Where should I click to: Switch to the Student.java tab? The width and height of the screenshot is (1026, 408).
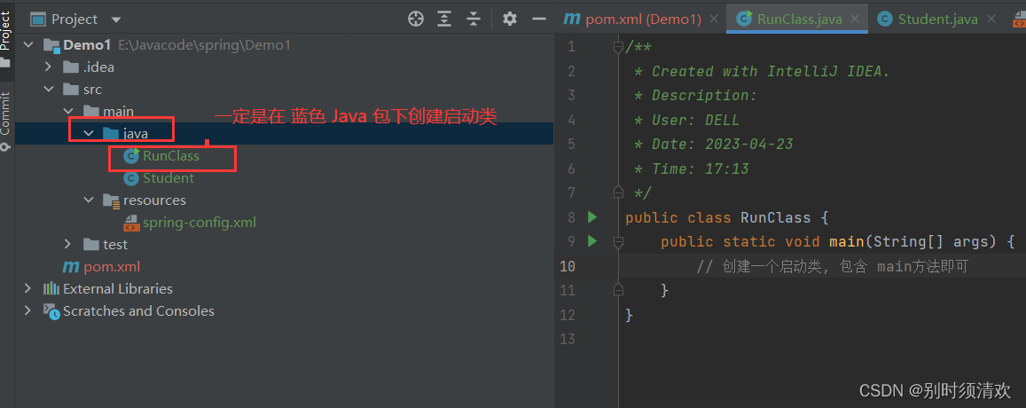(x=937, y=19)
